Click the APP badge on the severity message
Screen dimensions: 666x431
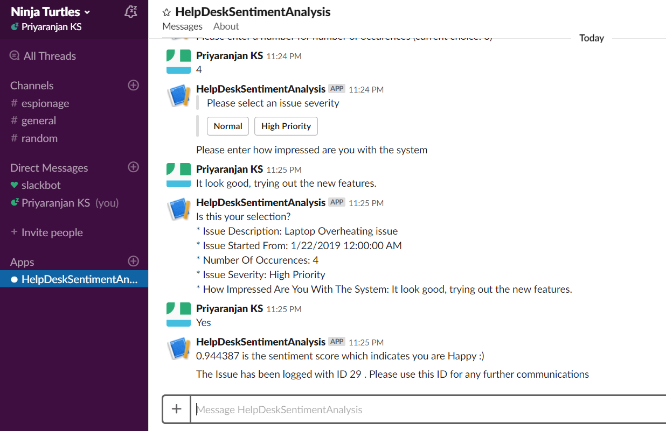pyautogui.click(x=337, y=89)
